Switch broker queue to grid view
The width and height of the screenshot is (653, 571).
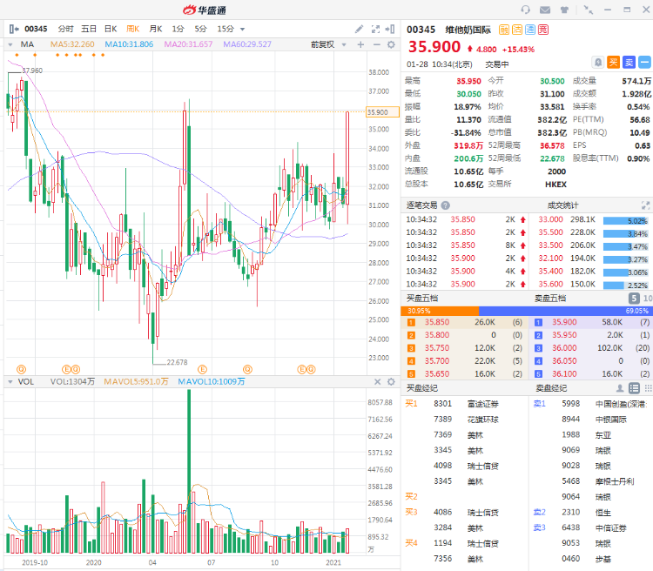[x=648, y=388]
